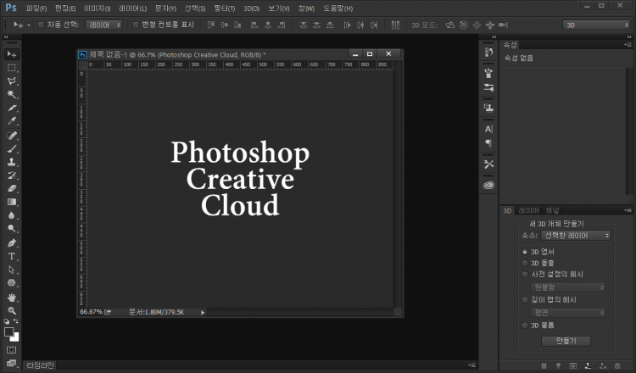Select the Hand tool
636x373 pixels.
click(x=12, y=298)
